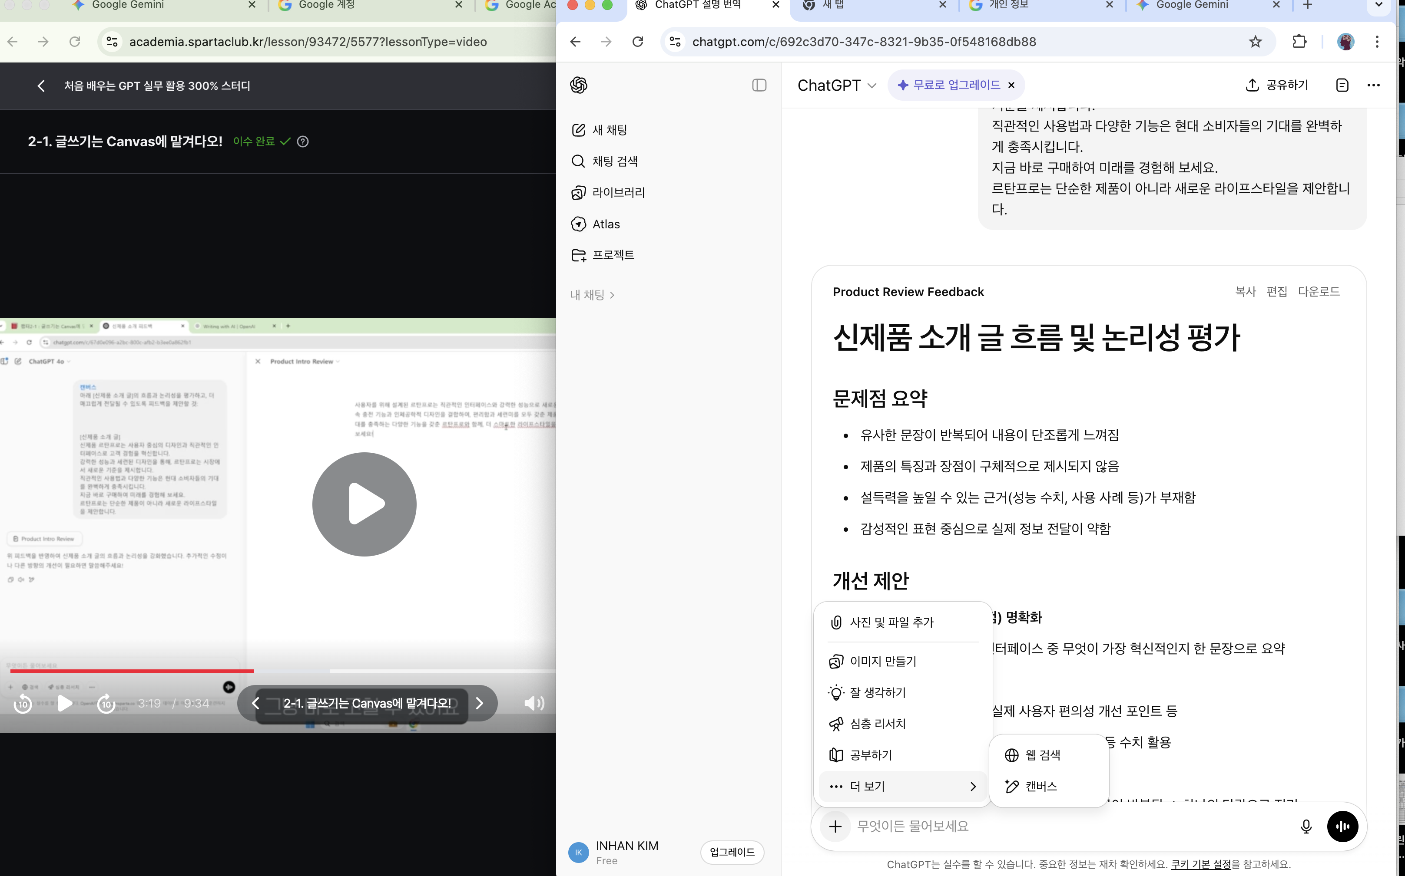
Task: Click the plus button in the prompt box
Action: click(835, 826)
